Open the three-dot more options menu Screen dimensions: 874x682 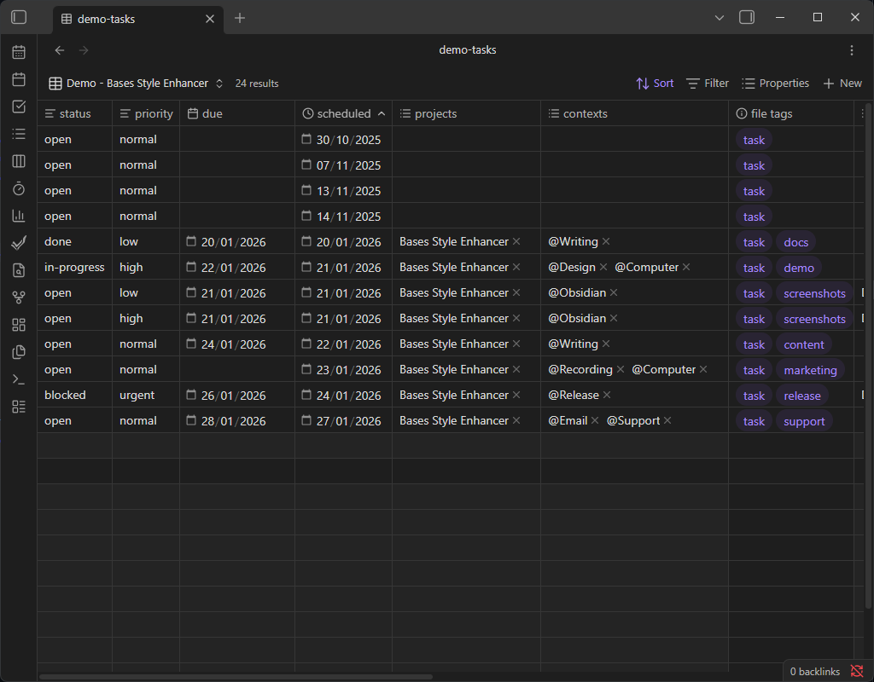852,50
